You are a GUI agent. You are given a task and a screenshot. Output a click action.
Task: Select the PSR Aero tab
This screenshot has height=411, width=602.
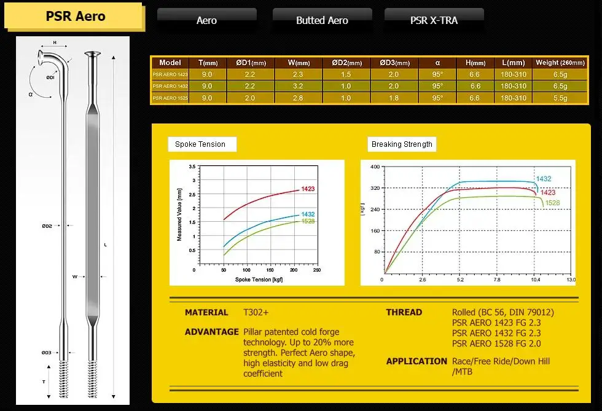[x=74, y=17]
